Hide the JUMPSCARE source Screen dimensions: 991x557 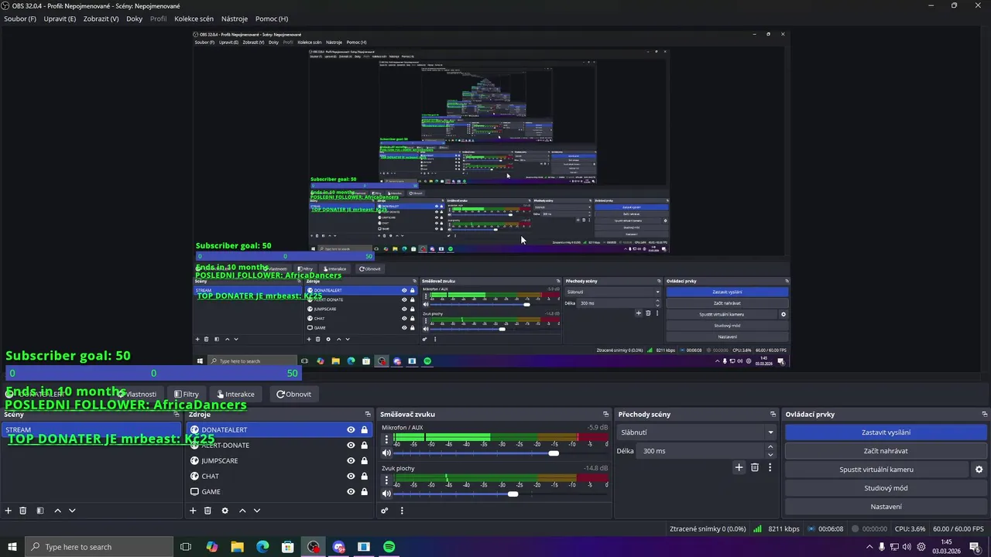(x=351, y=461)
